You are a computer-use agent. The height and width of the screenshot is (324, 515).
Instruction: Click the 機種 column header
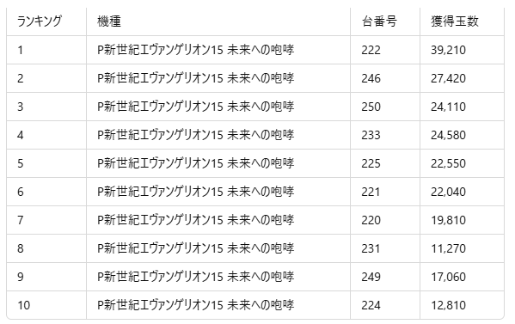(x=109, y=21)
